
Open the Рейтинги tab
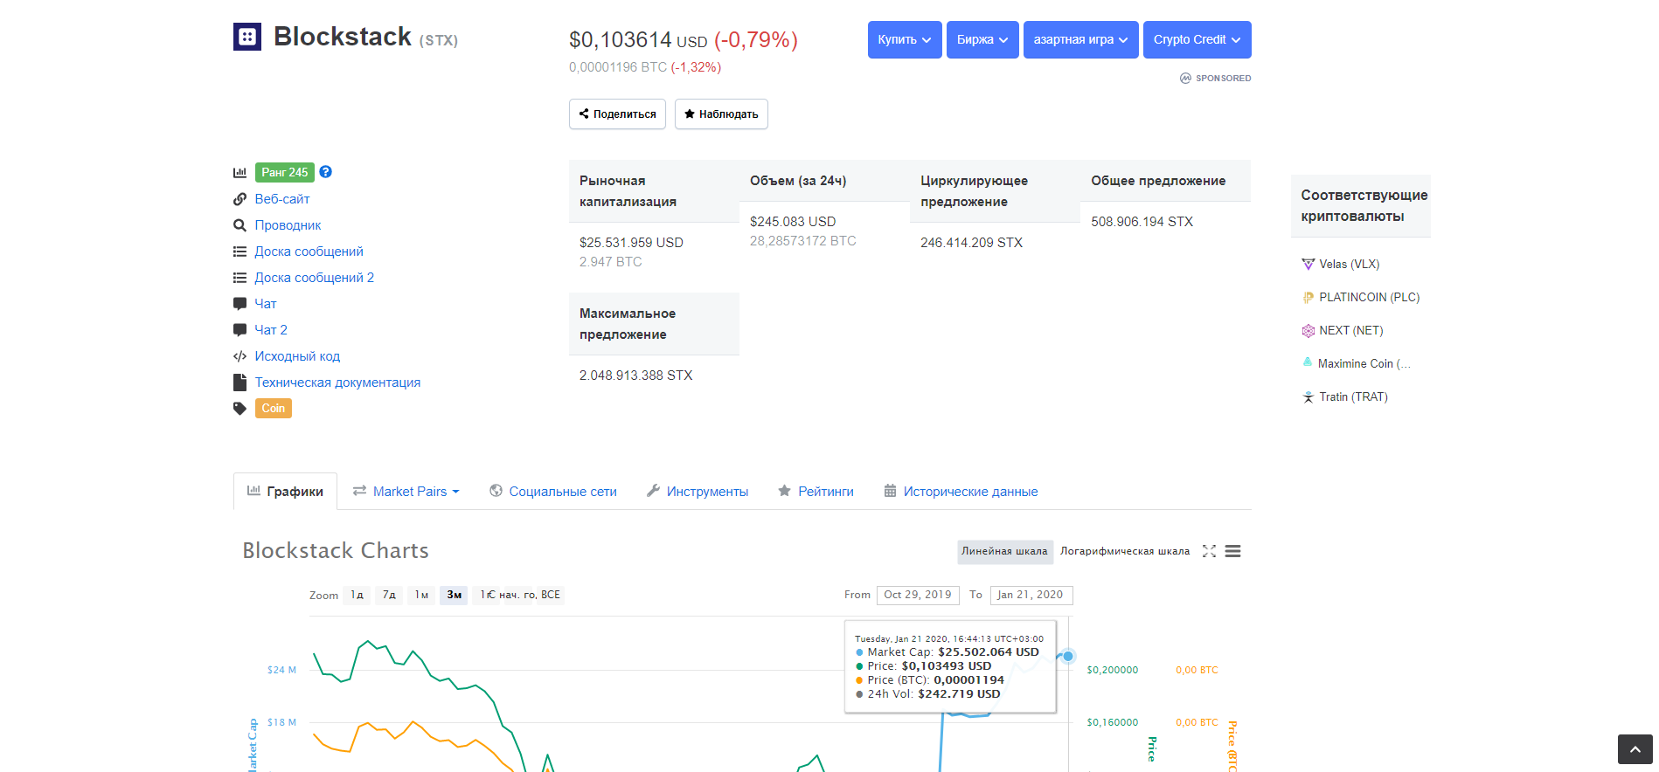[816, 492]
